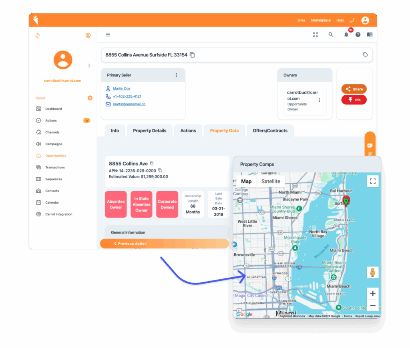This screenshot has height=348, width=410.
Task: Open Martin Doe contact link
Action: [x=121, y=88]
